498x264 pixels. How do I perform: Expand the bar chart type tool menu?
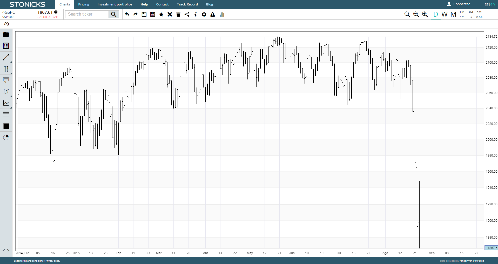(x=6, y=91)
